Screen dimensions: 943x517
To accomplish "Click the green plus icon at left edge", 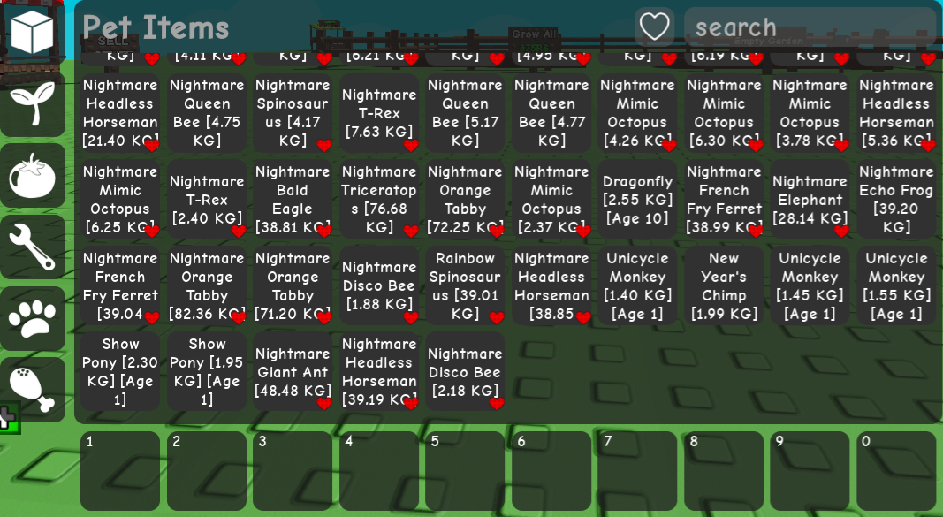I will click(x=9, y=418).
